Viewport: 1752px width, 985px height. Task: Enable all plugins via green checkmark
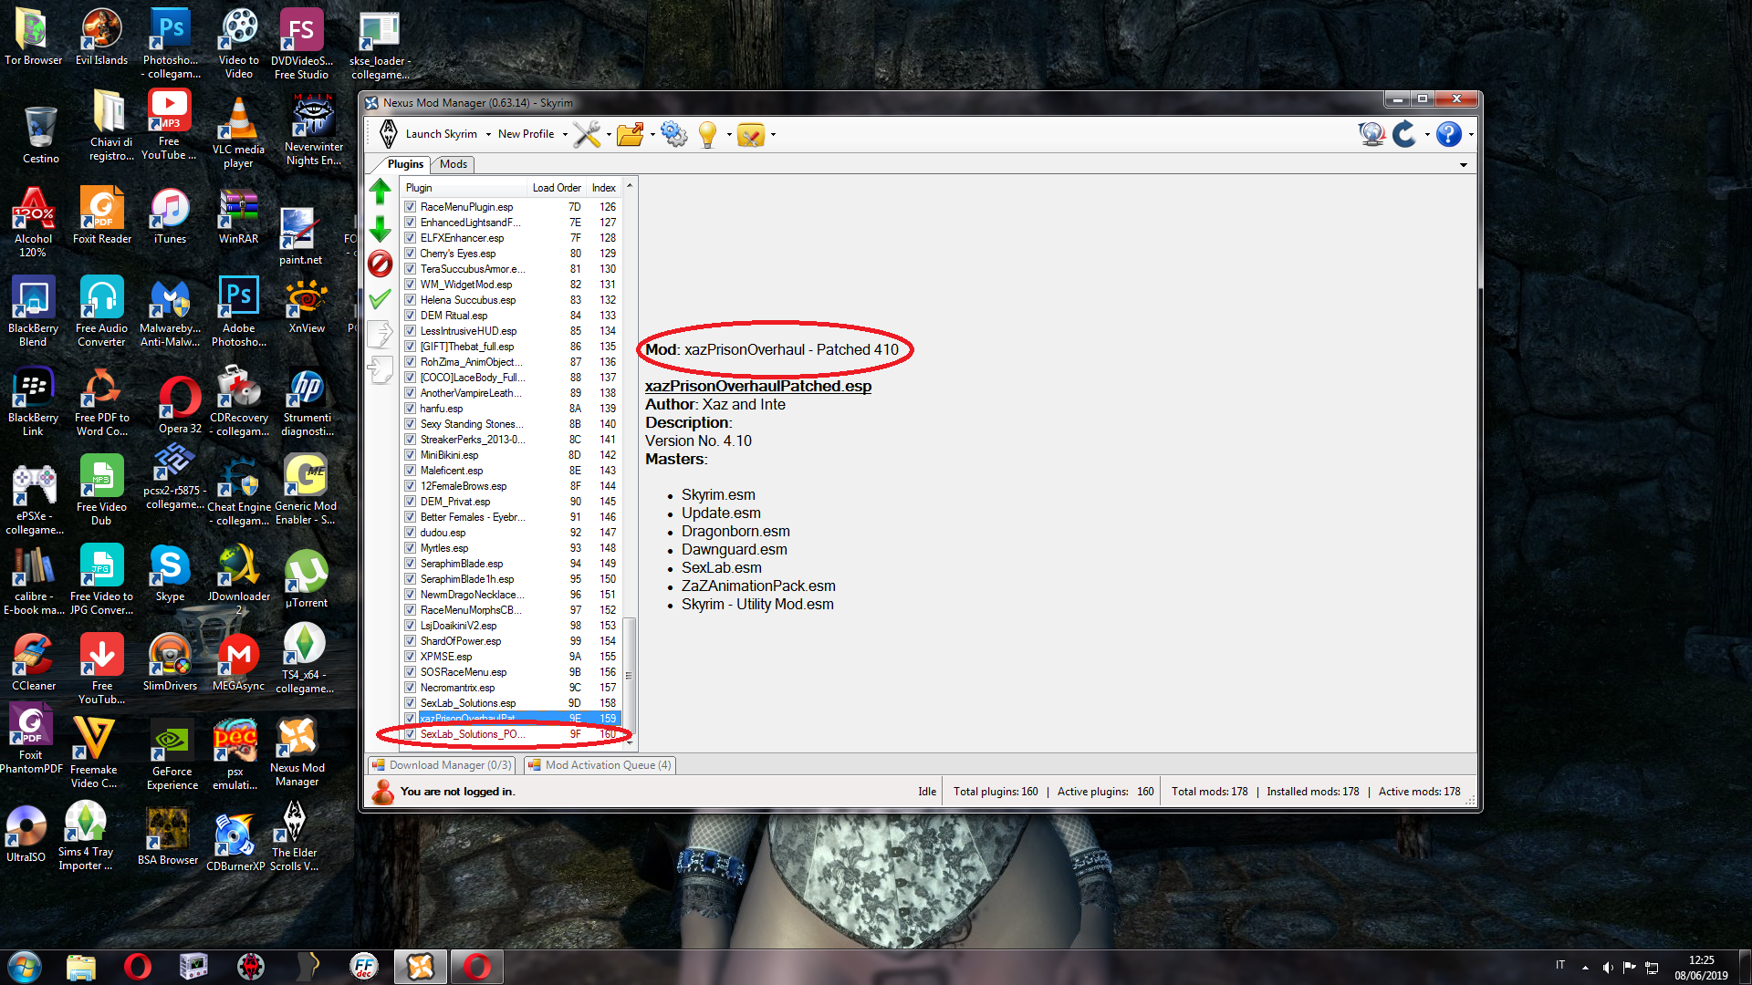pos(381,298)
